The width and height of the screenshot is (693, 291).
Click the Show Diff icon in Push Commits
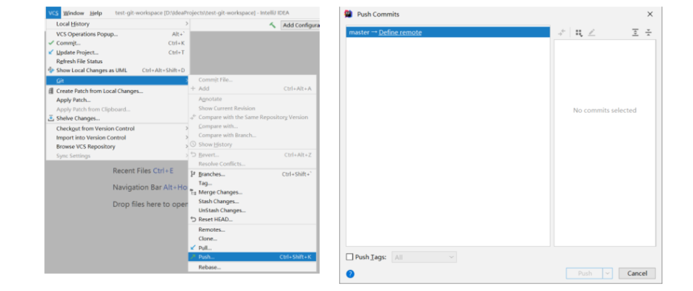pos(561,32)
